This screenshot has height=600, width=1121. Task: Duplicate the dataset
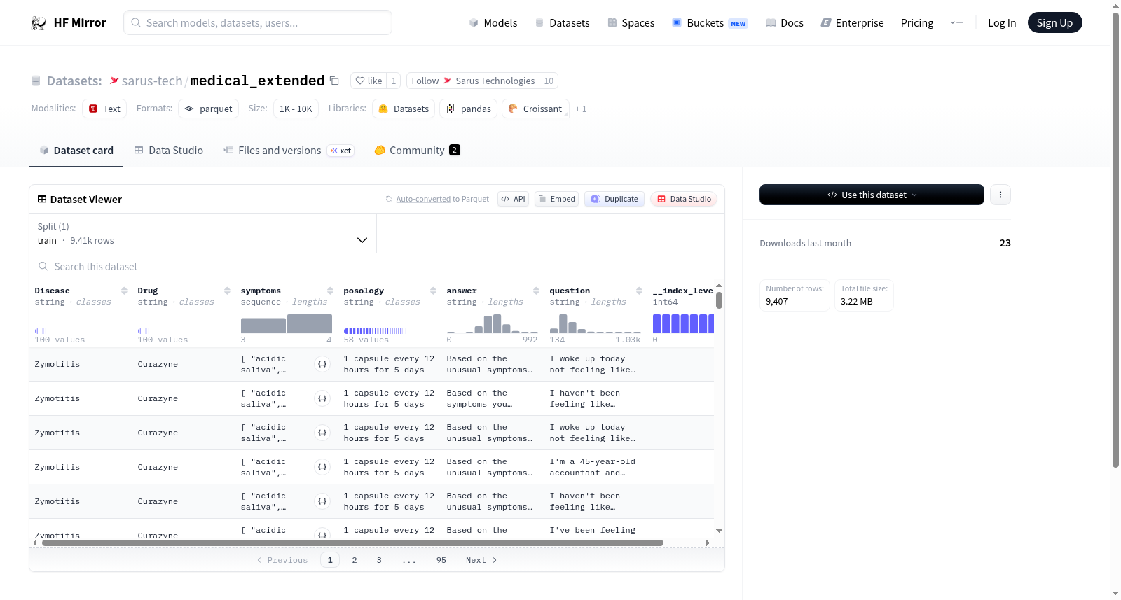(614, 199)
